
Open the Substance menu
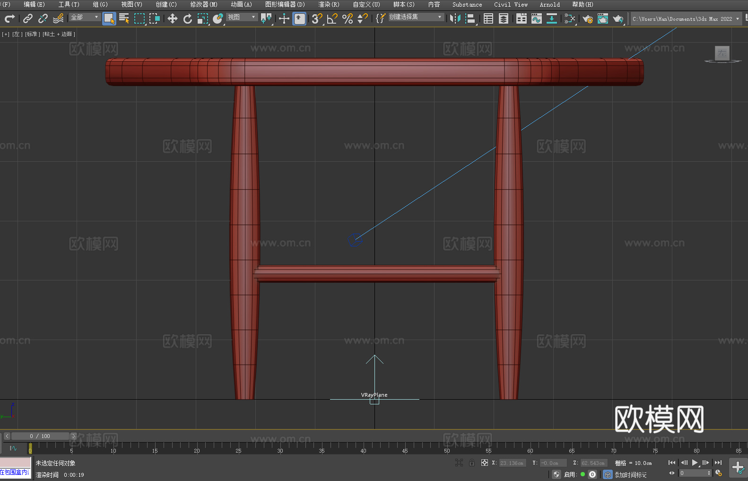[x=467, y=4]
